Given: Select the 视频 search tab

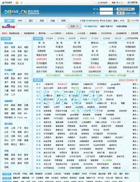Looking at the screenshot, I should click(42, 21).
